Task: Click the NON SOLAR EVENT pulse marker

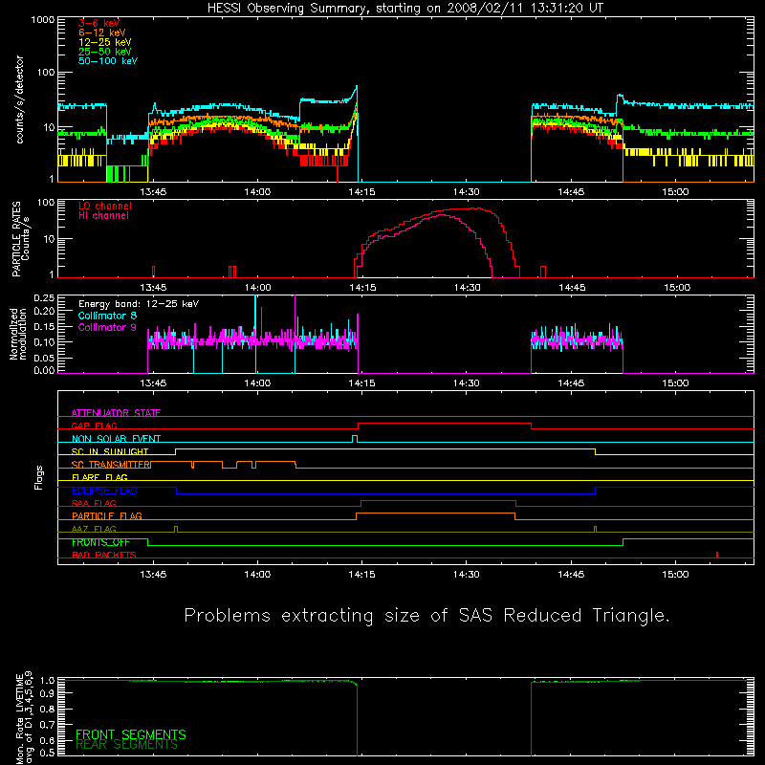Action: tap(355, 439)
